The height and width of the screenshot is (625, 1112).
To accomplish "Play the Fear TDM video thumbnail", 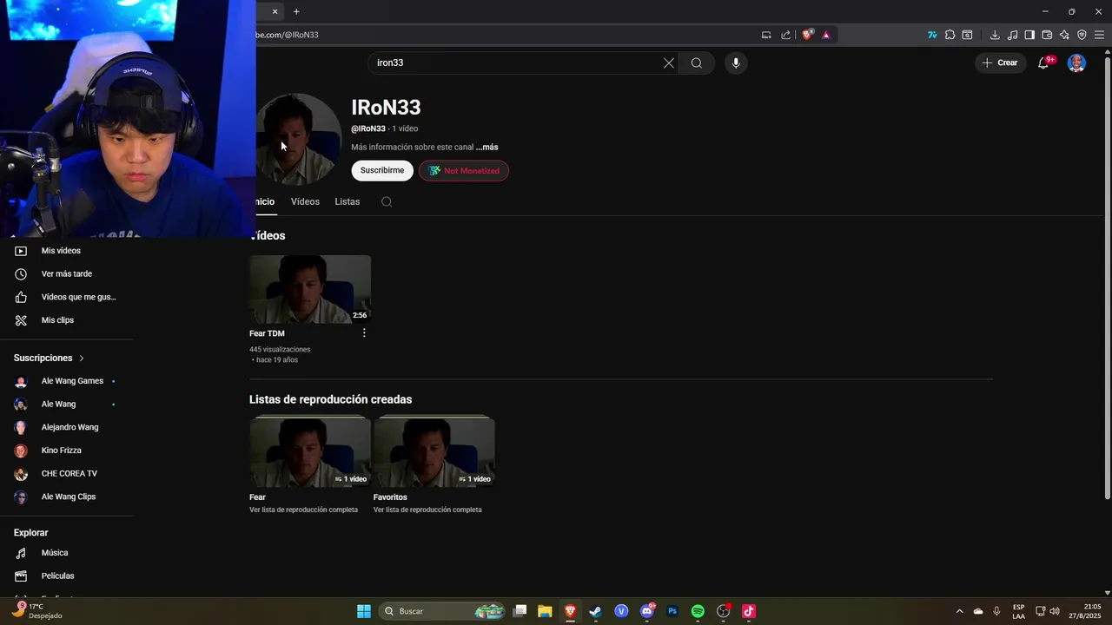I will pos(310,289).
